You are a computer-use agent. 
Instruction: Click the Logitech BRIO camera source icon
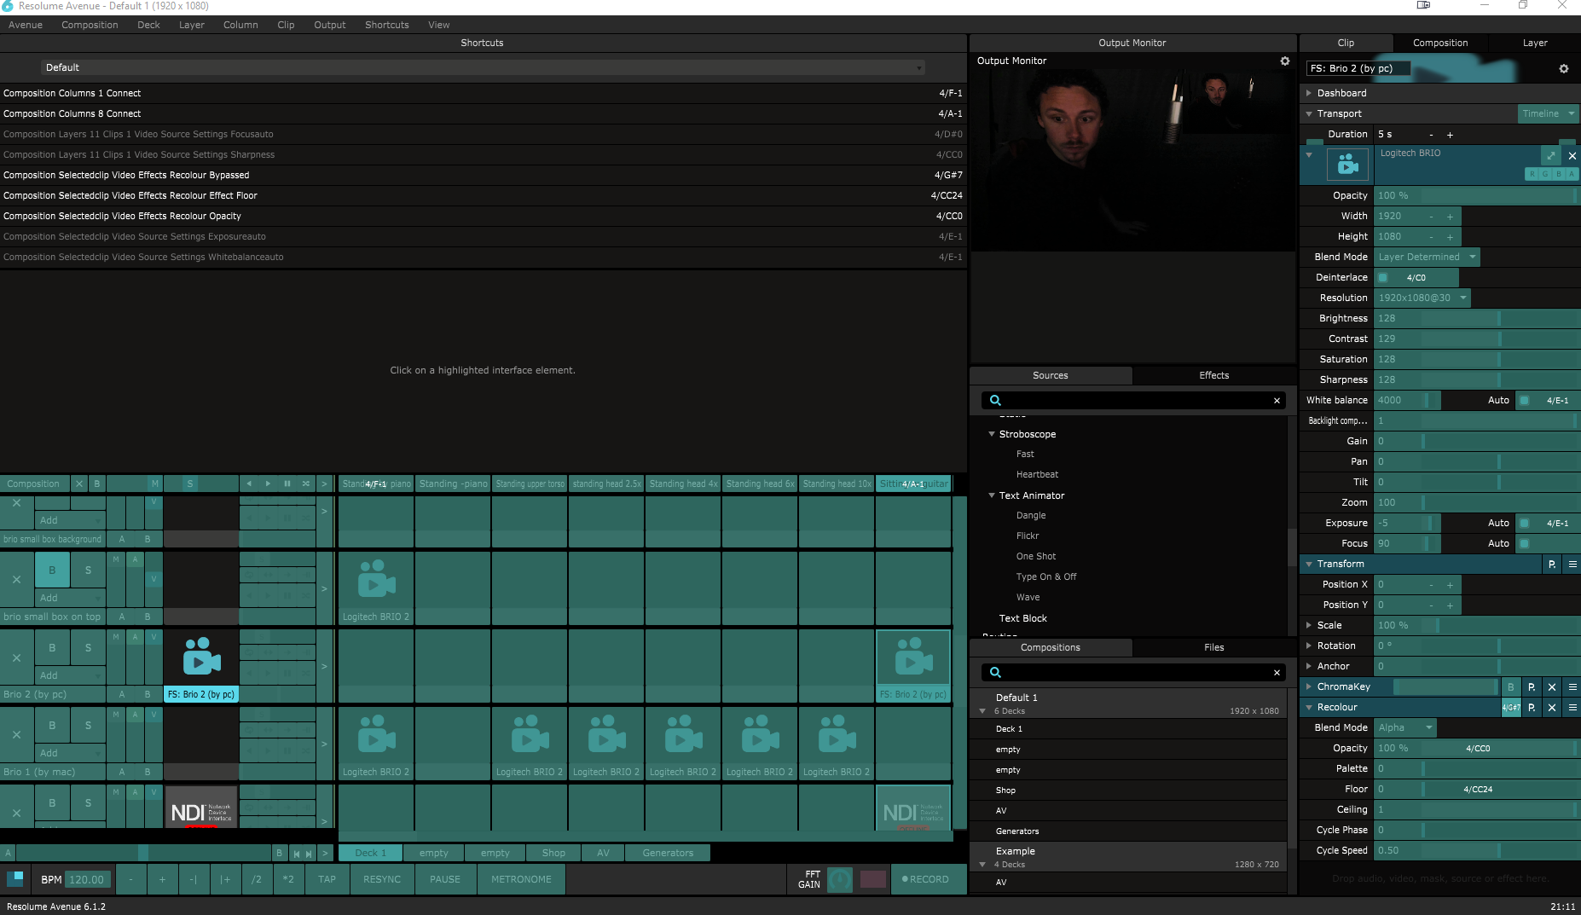pyautogui.click(x=1347, y=165)
